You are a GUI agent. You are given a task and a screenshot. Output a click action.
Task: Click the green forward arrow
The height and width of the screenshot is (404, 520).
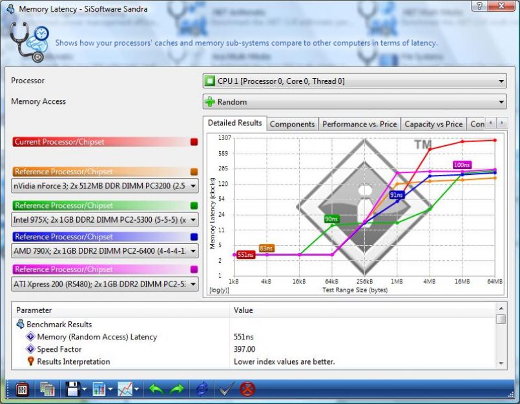pos(178,389)
